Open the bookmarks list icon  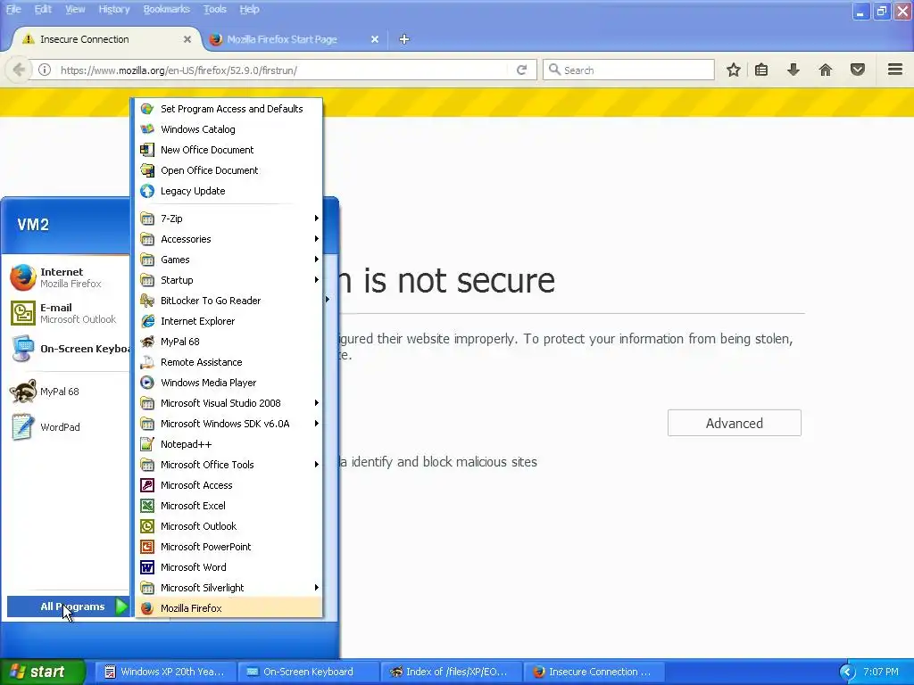click(761, 70)
